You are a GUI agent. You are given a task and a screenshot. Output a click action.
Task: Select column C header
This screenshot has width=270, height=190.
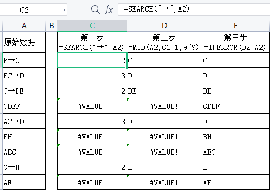click(92, 26)
